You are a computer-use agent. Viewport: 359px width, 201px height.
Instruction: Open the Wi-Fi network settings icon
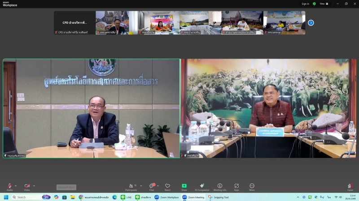[336, 197]
